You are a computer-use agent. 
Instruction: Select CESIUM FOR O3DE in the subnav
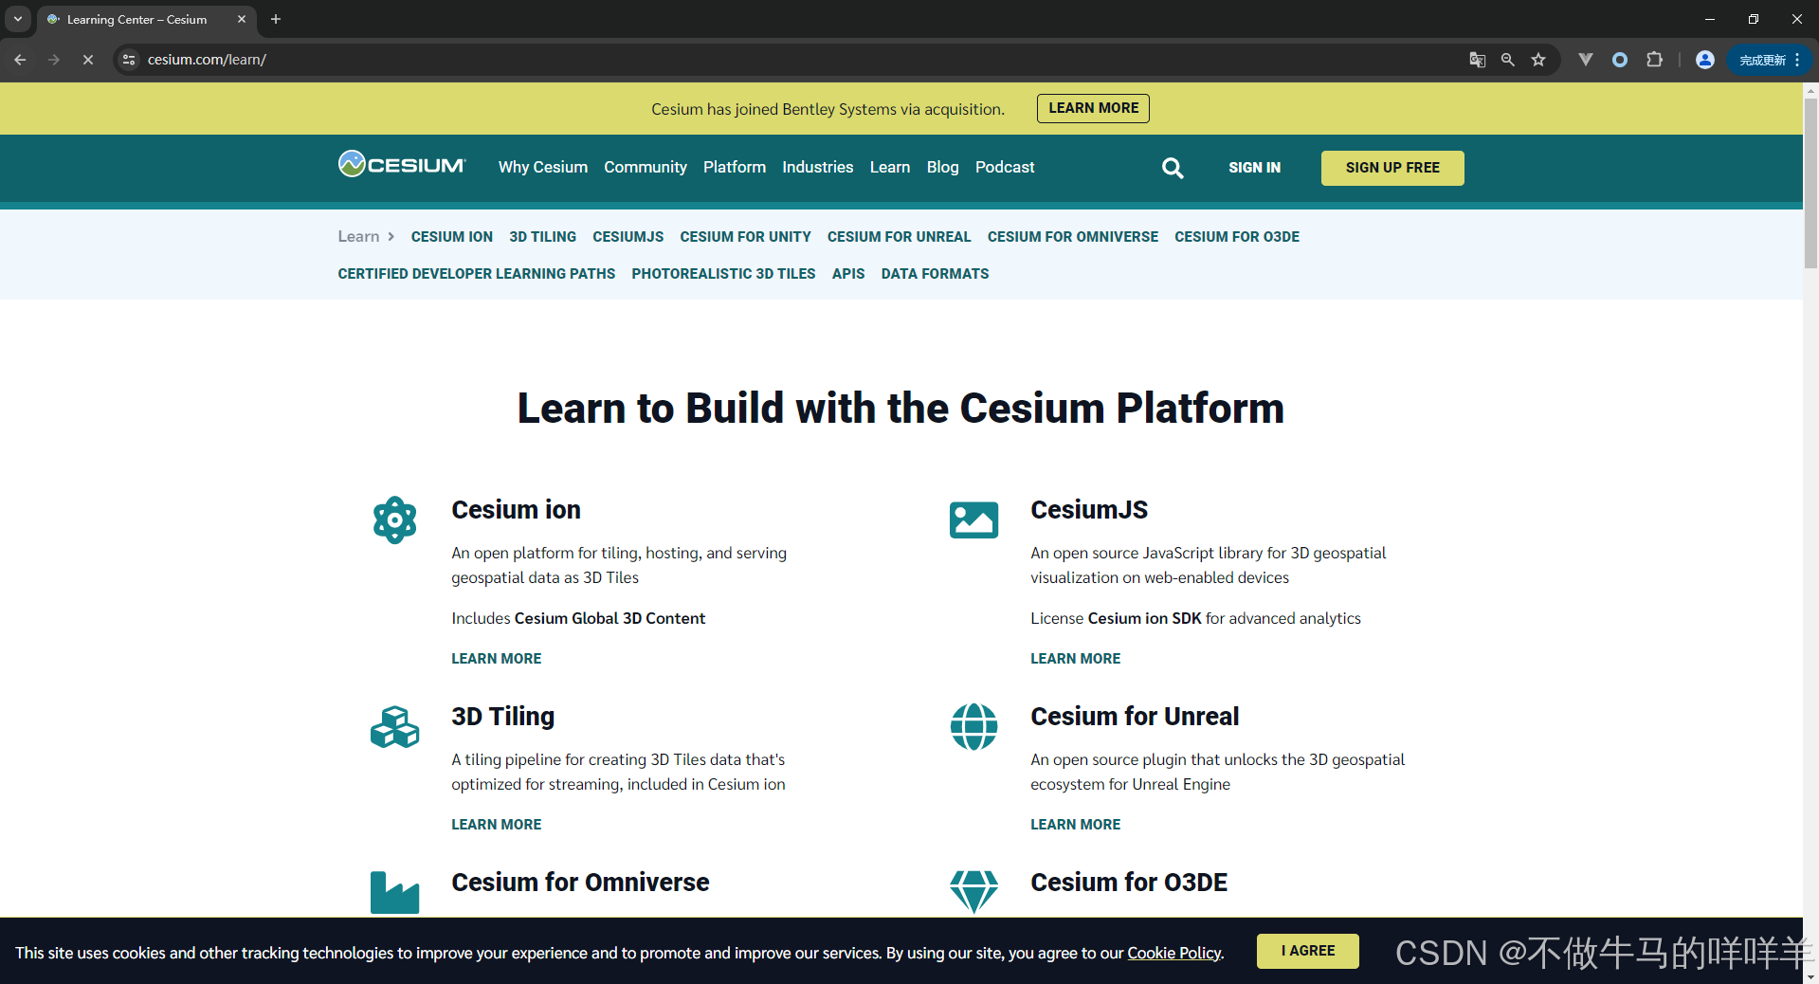pyautogui.click(x=1237, y=237)
